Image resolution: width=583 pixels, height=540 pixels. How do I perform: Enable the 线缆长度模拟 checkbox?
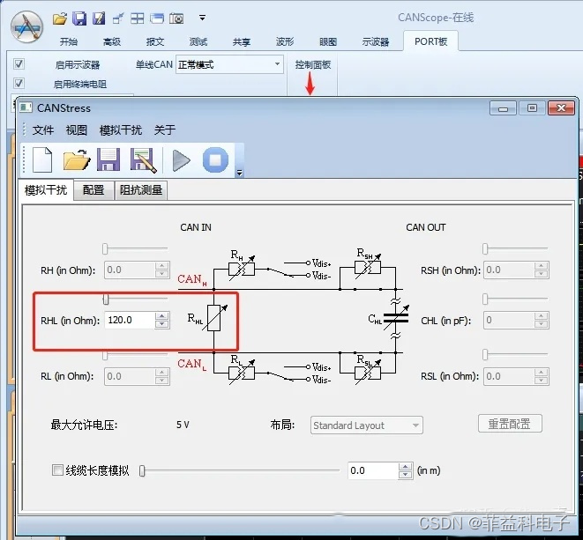click(57, 470)
